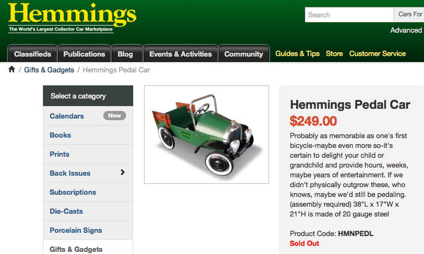Open Advanced search link

point(406,30)
